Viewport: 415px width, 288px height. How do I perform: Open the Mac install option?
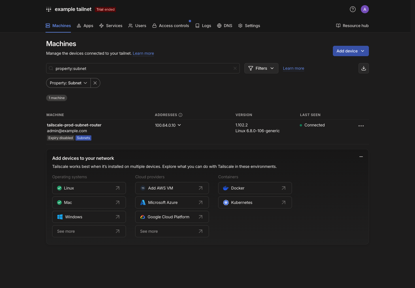coord(89,202)
